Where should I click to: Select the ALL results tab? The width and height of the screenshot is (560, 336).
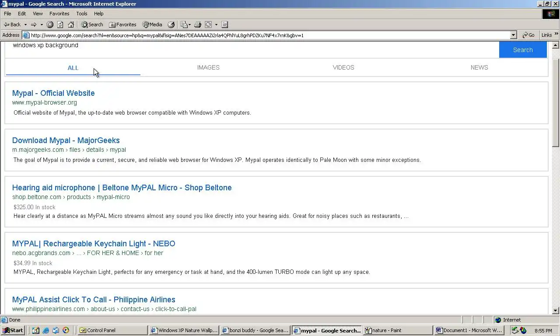(73, 68)
